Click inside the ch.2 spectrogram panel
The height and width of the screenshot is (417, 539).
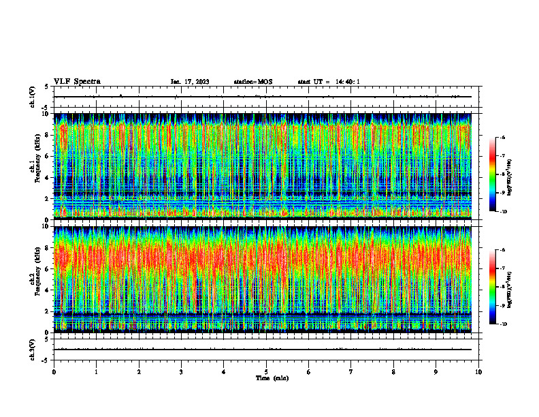pos(262,279)
